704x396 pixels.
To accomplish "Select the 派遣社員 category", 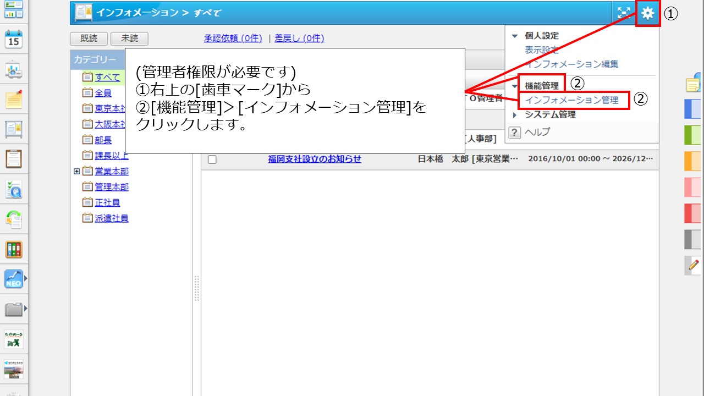I will (x=112, y=218).
